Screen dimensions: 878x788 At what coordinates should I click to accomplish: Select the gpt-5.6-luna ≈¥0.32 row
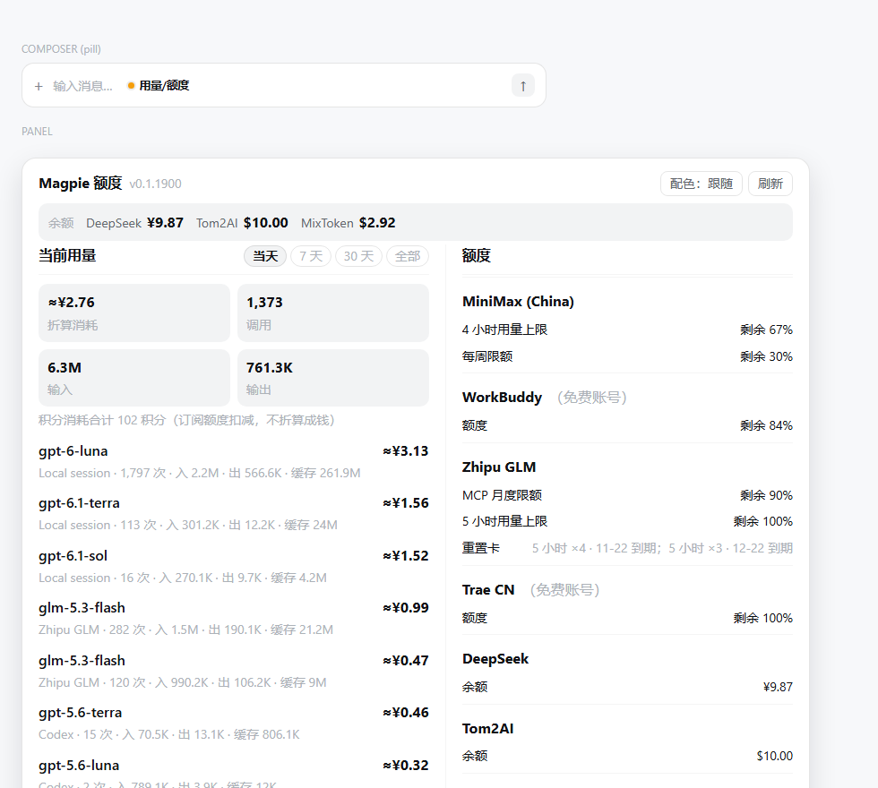coord(234,774)
